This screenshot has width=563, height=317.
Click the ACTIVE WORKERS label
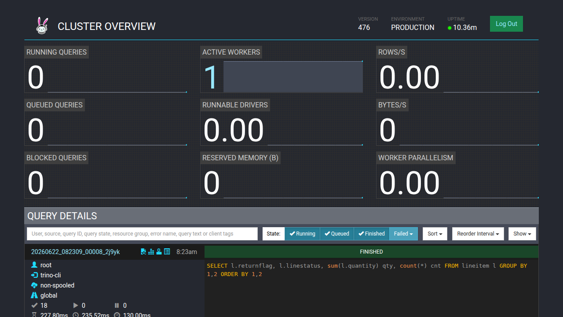(231, 52)
